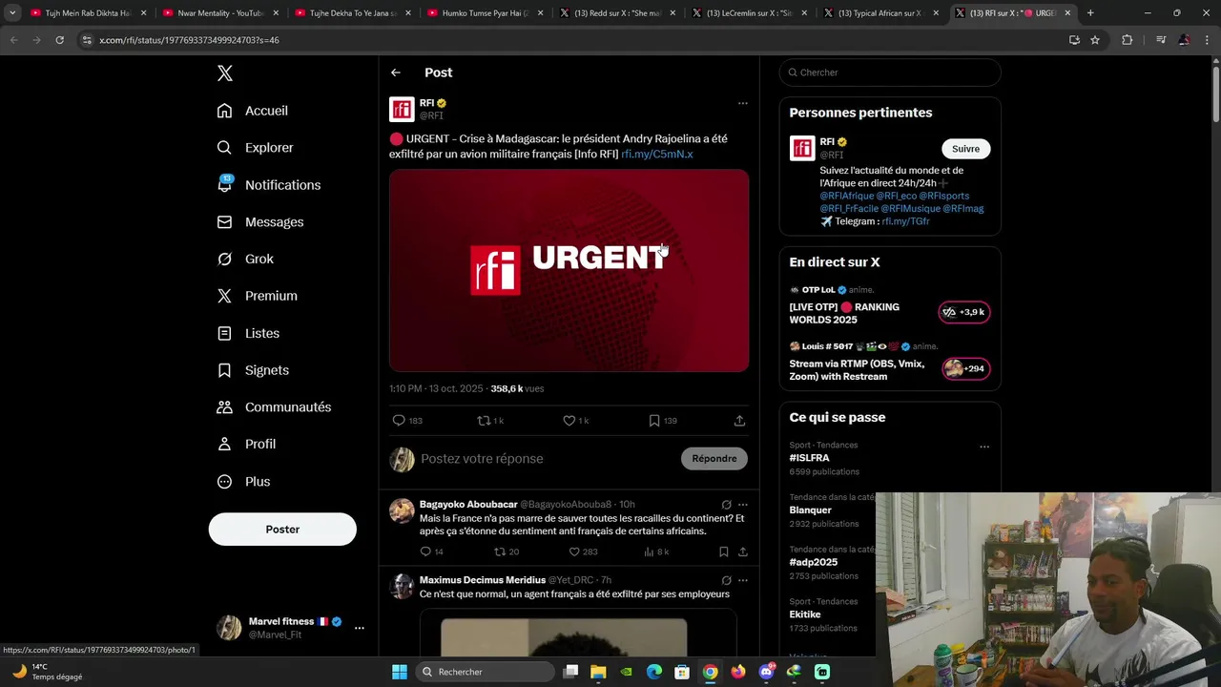Open LIVE OTP RANKING WORLDS 2025 stream
Screen dimensions: 1221x687
click(x=889, y=306)
